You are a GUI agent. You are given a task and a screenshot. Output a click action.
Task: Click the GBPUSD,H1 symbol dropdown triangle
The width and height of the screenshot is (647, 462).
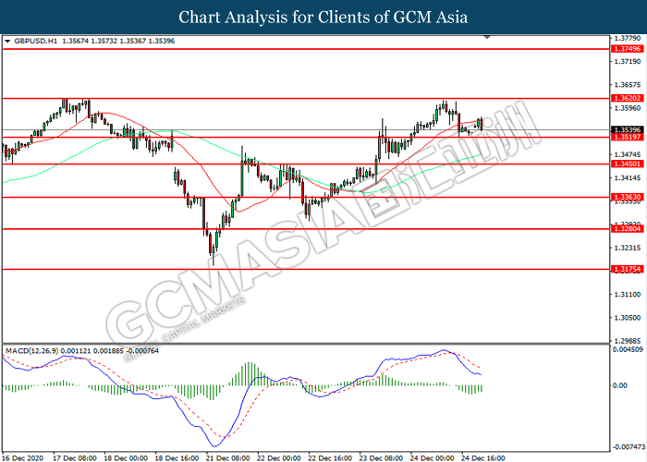click(x=7, y=42)
